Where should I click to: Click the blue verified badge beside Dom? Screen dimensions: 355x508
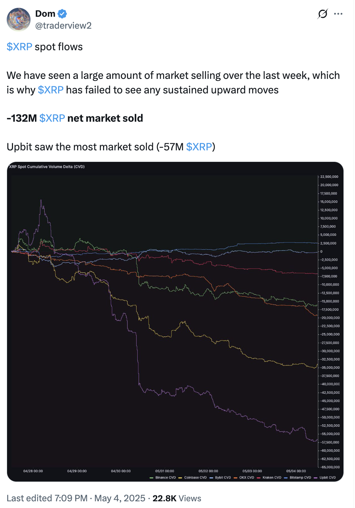click(x=62, y=14)
